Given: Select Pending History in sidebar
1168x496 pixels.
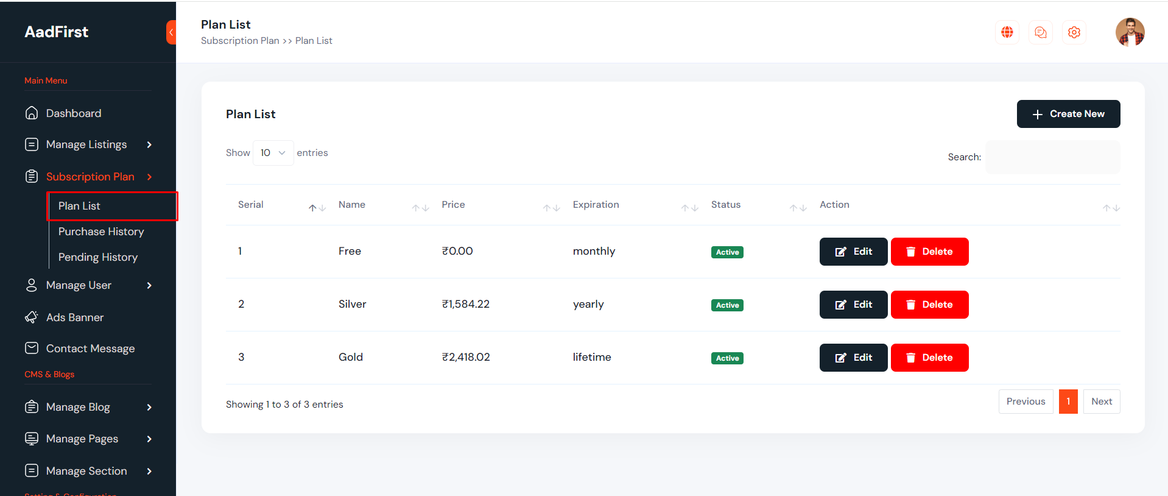Looking at the screenshot, I should 98,257.
